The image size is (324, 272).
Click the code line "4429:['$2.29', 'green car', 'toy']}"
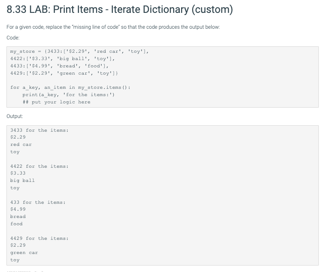click(x=64, y=73)
